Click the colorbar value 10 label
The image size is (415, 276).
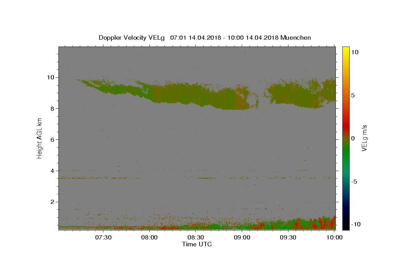(x=355, y=52)
